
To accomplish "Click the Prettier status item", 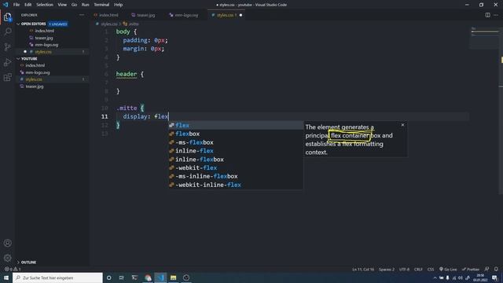I will 471,269.
